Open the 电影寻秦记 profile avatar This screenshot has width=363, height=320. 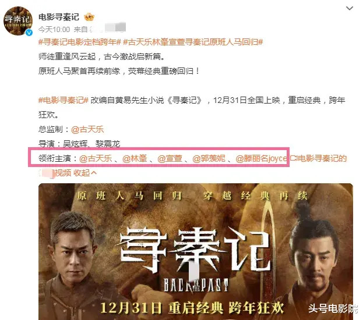coord(18,21)
